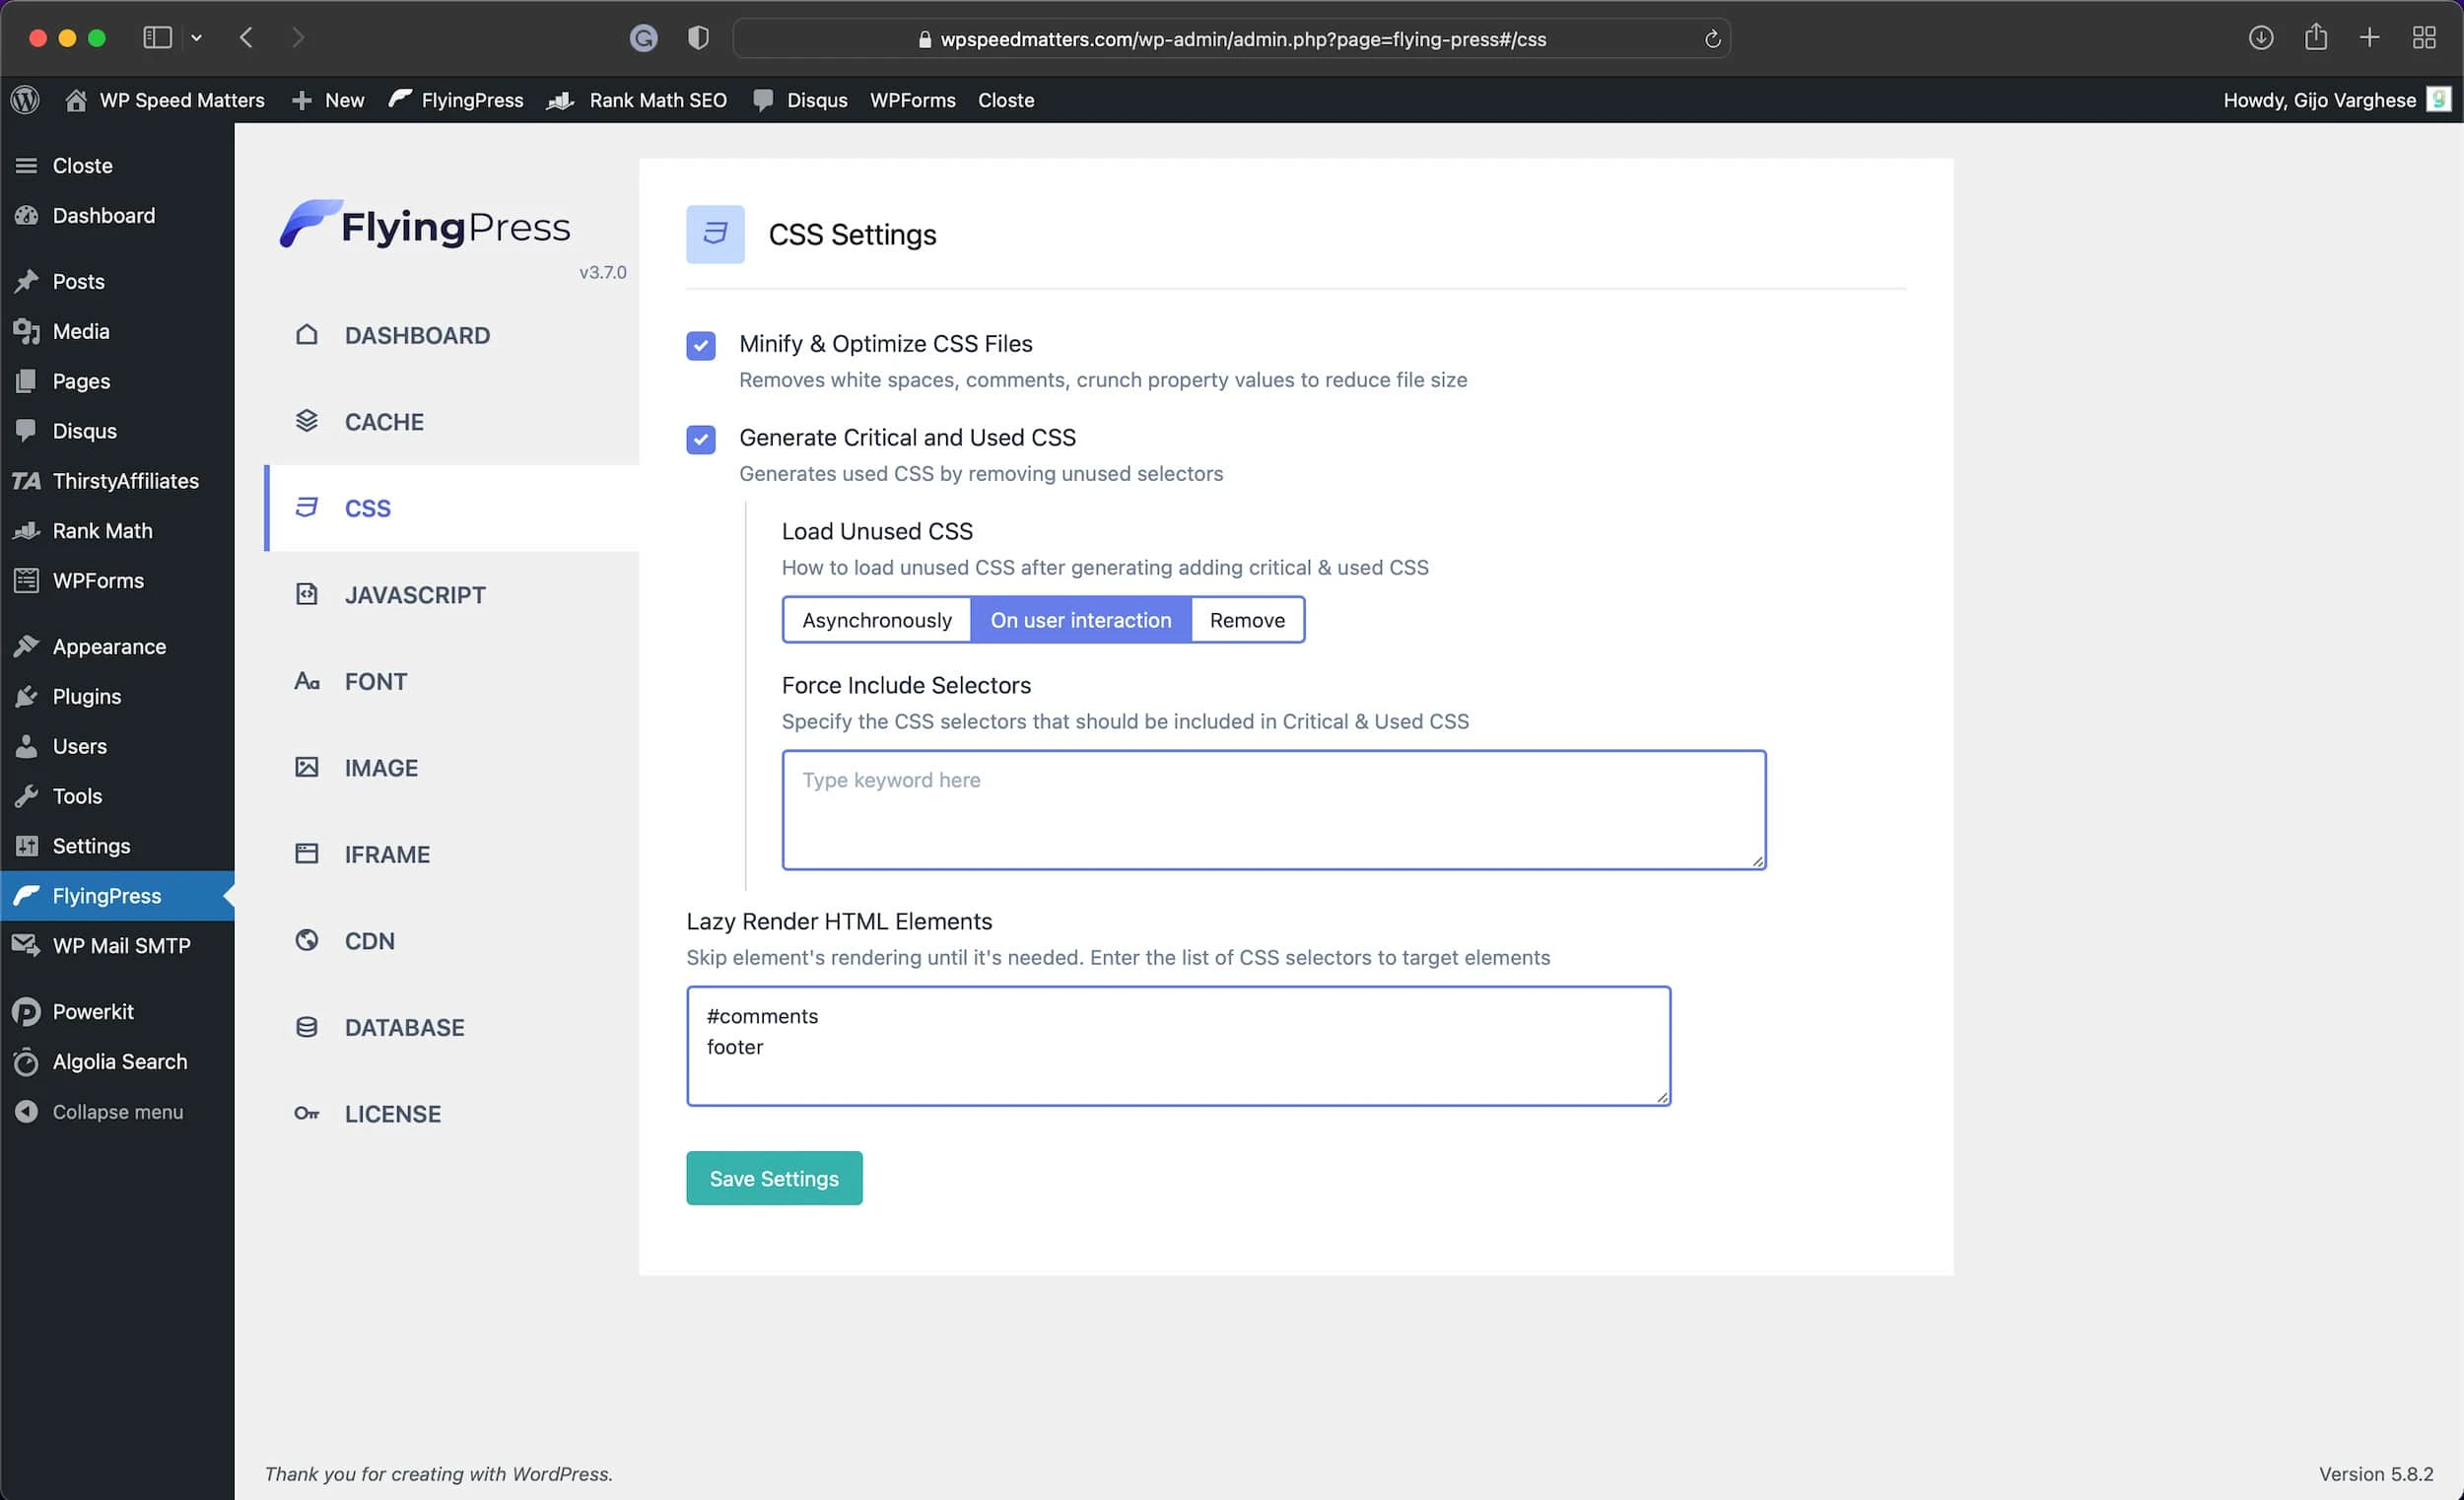Select Remove option for unused CSS
Viewport: 2464px width, 1500px height.
point(1247,620)
